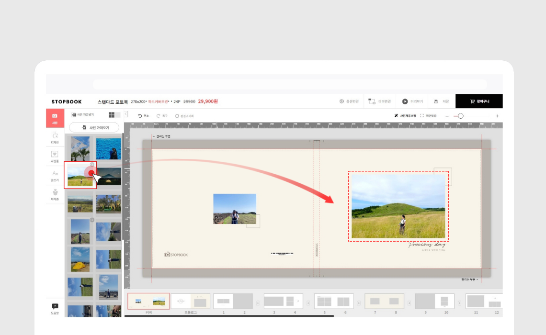Click the 미리보기 preview play icon
Viewport: 546px width, 335px height.
405,101
